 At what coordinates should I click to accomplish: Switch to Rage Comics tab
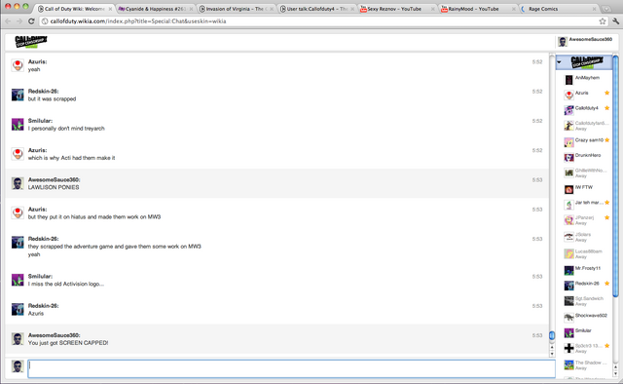(x=559, y=9)
